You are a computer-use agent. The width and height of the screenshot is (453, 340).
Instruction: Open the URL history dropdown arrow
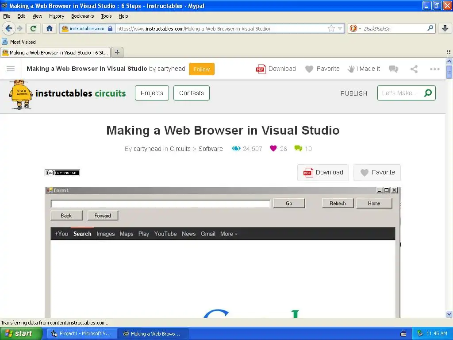340,28
